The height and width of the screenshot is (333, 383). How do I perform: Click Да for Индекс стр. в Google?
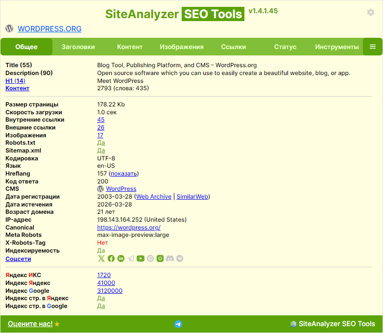pos(101,306)
